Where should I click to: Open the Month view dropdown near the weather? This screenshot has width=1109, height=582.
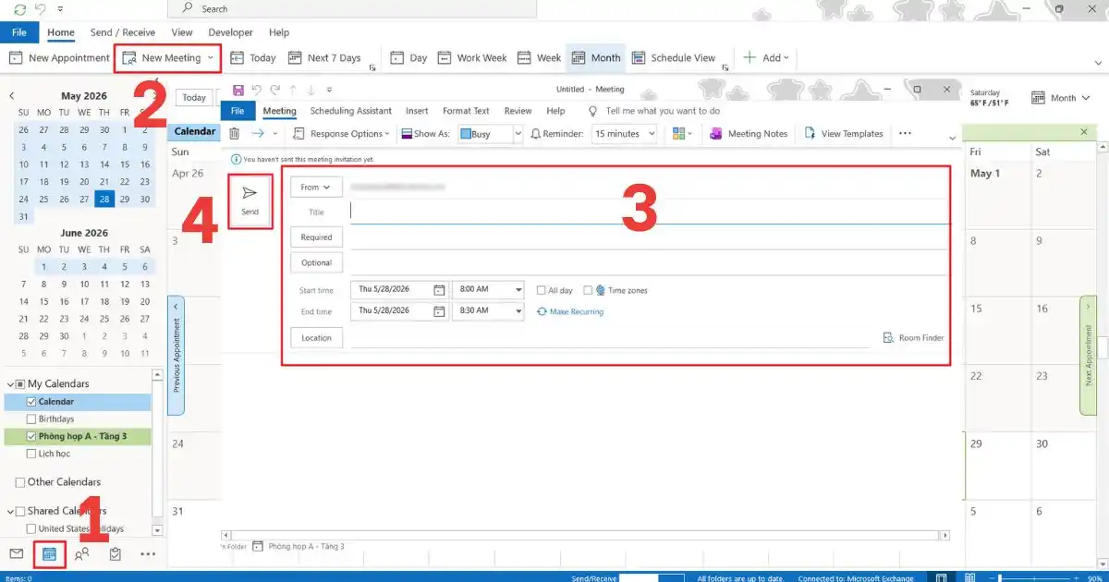point(1061,97)
